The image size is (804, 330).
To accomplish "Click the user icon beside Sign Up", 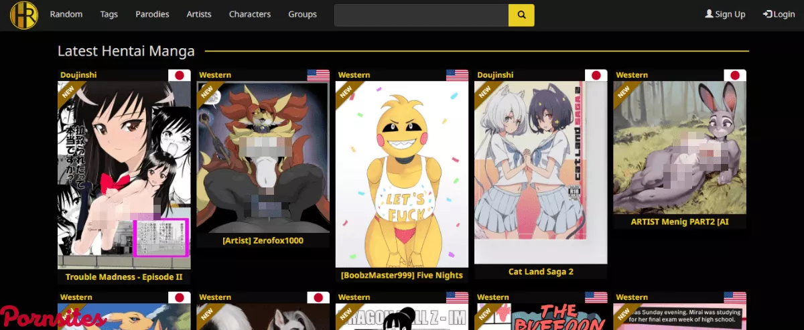I will [709, 14].
